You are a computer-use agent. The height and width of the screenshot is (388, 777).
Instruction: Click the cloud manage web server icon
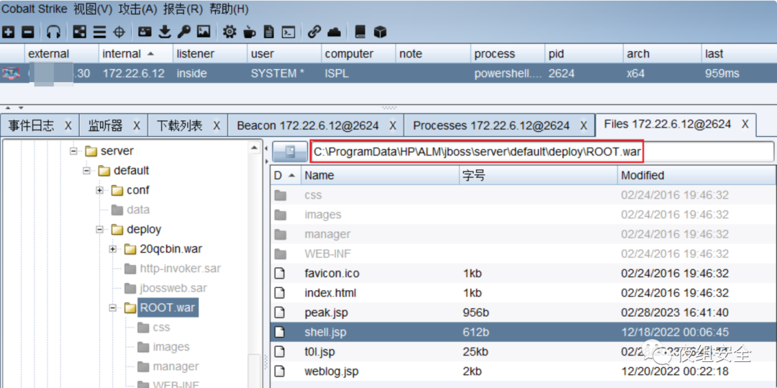(335, 32)
